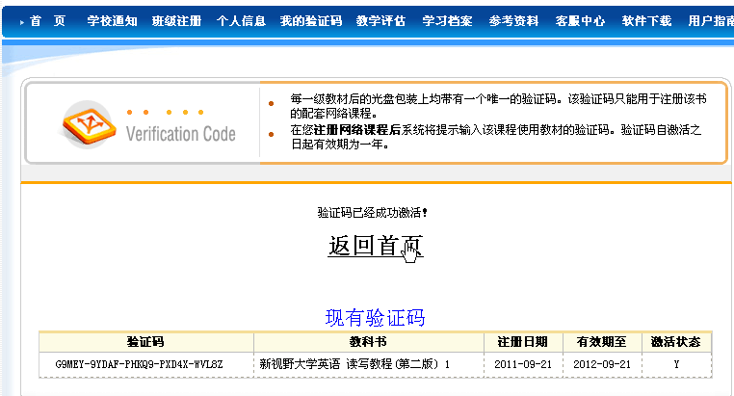Click the 现有验证码 heading
The width and height of the screenshot is (734, 396).
pos(375,318)
